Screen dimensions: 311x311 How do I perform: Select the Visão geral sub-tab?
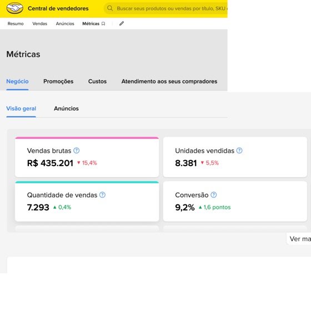tap(21, 108)
